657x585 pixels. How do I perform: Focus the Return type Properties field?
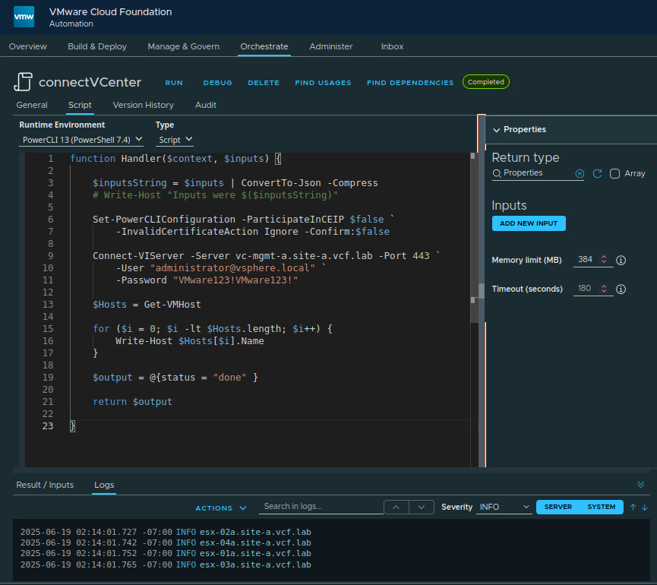point(538,173)
